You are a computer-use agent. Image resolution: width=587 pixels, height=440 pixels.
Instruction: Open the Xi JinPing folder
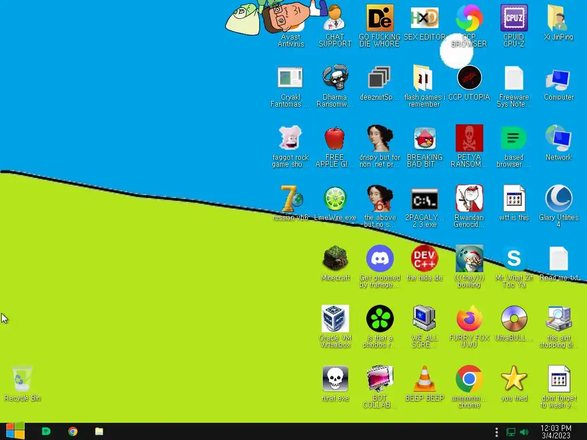pyautogui.click(x=558, y=22)
